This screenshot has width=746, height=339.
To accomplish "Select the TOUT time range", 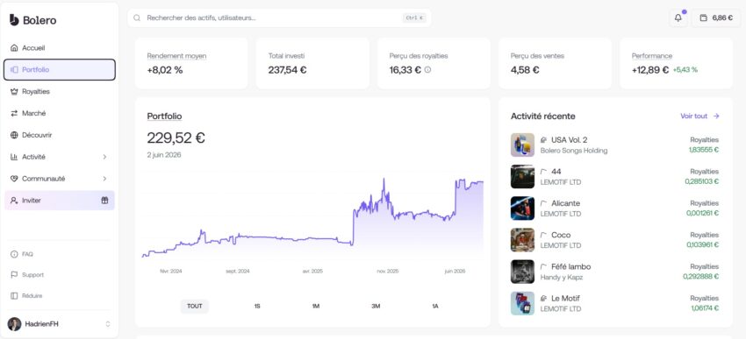I will [195, 307].
